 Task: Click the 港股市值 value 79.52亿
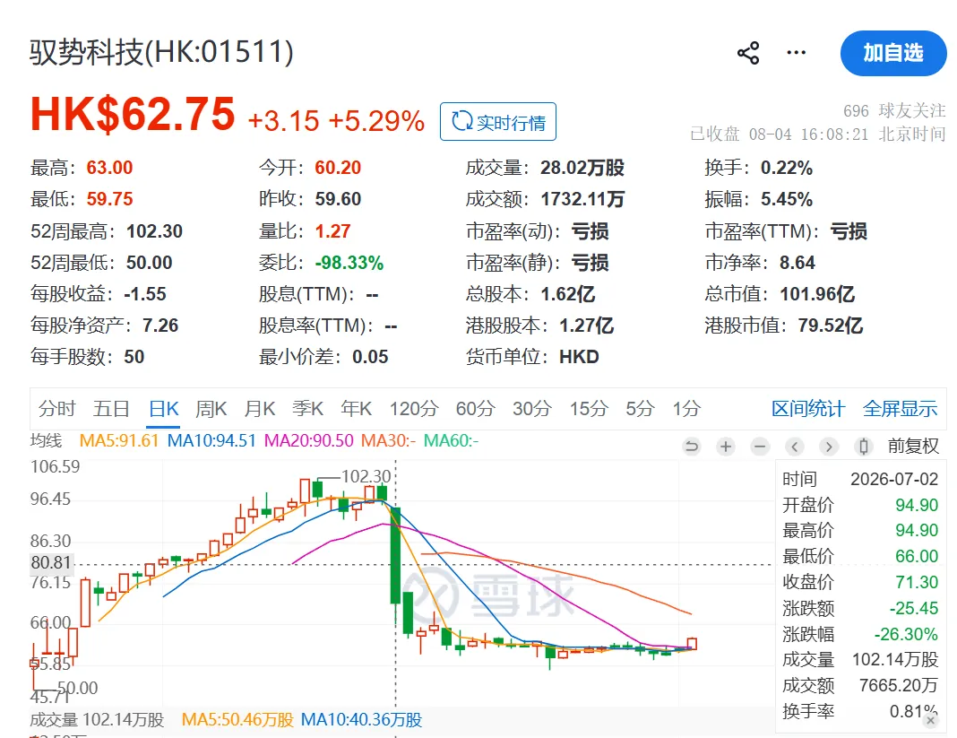(831, 326)
